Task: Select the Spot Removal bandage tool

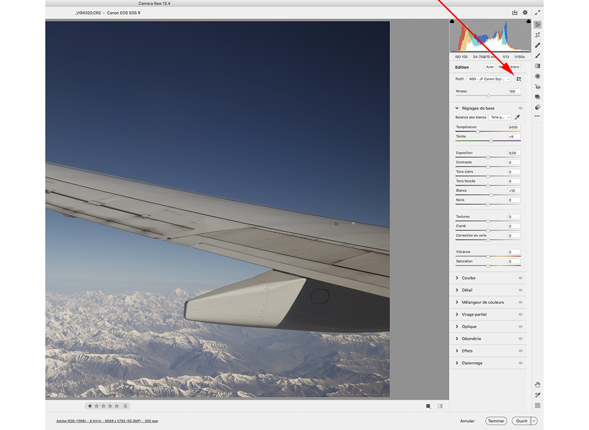Action: pos(538,45)
